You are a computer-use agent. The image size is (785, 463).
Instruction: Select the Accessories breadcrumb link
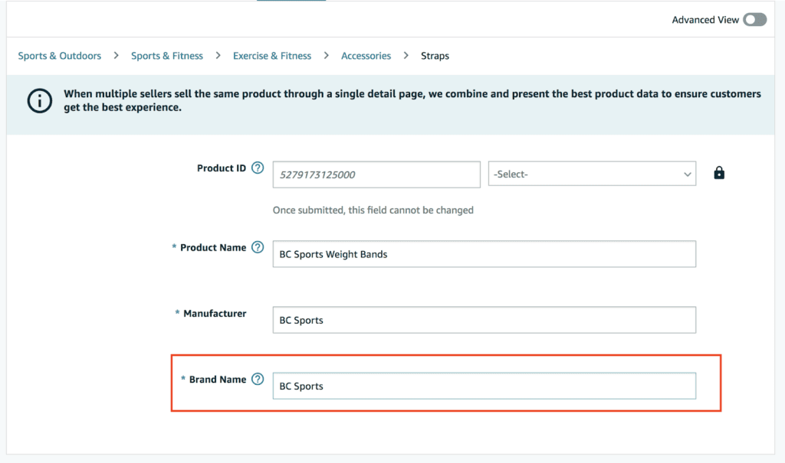366,56
